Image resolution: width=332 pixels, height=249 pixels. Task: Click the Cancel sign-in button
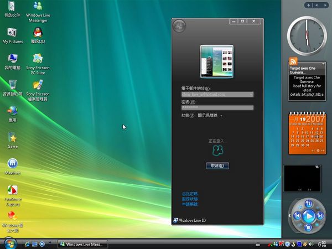click(x=217, y=165)
